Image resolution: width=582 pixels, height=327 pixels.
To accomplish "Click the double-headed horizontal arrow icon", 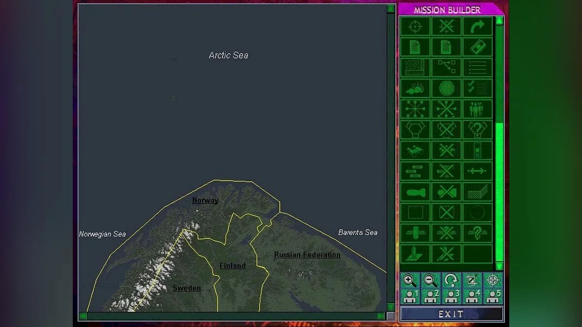I will [478, 171].
